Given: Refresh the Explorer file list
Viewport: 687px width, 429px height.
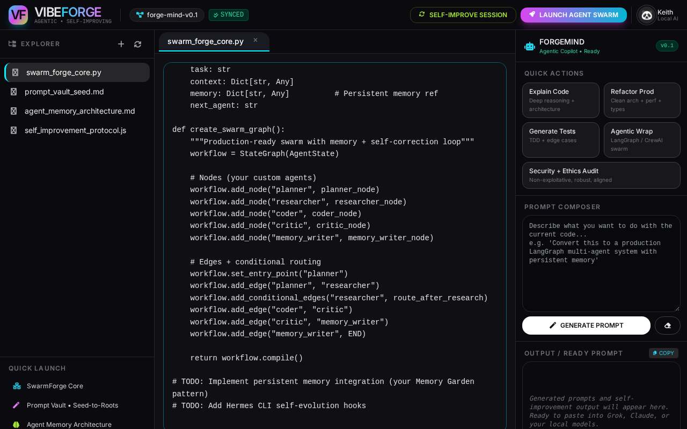Looking at the screenshot, I should 137,44.
